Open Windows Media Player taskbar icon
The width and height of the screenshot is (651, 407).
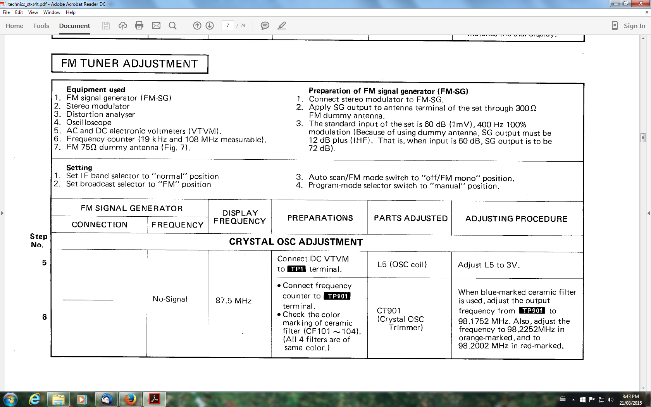81,399
